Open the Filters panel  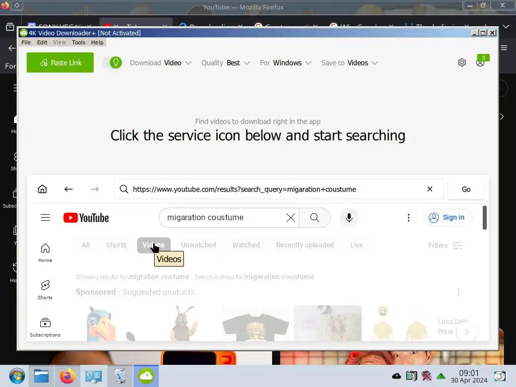[445, 245]
